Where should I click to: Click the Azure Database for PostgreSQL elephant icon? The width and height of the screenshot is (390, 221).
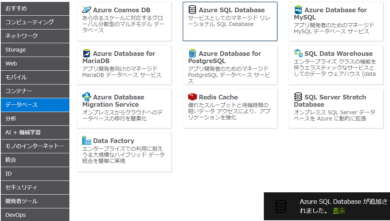tap(193, 54)
